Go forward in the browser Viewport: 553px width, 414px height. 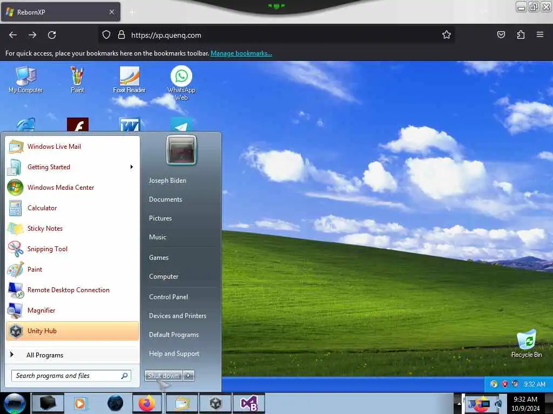click(32, 35)
